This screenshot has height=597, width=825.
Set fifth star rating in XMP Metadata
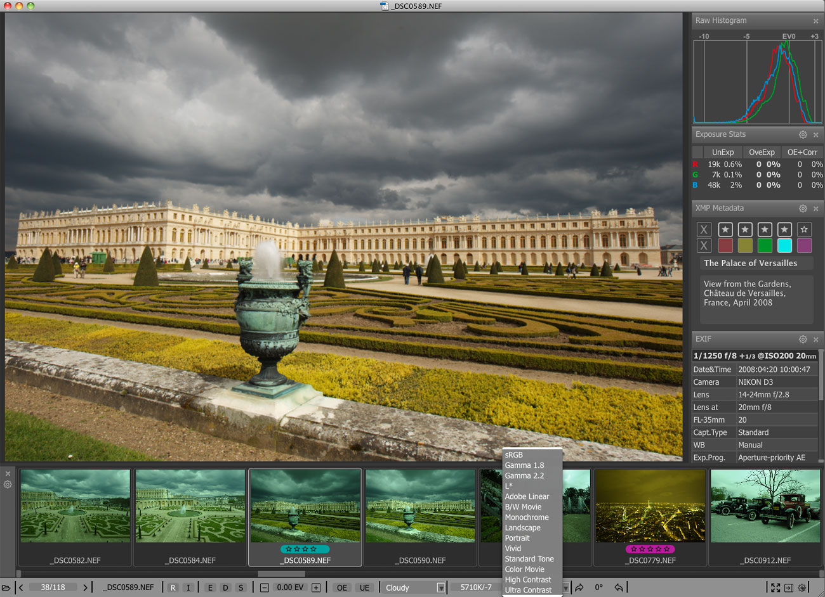click(804, 229)
